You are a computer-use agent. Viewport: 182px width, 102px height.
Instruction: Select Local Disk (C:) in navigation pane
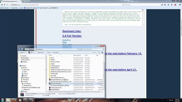click(27, 84)
